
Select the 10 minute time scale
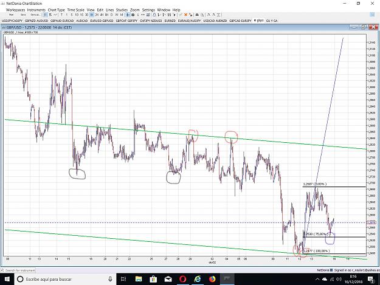pos(77,15)
